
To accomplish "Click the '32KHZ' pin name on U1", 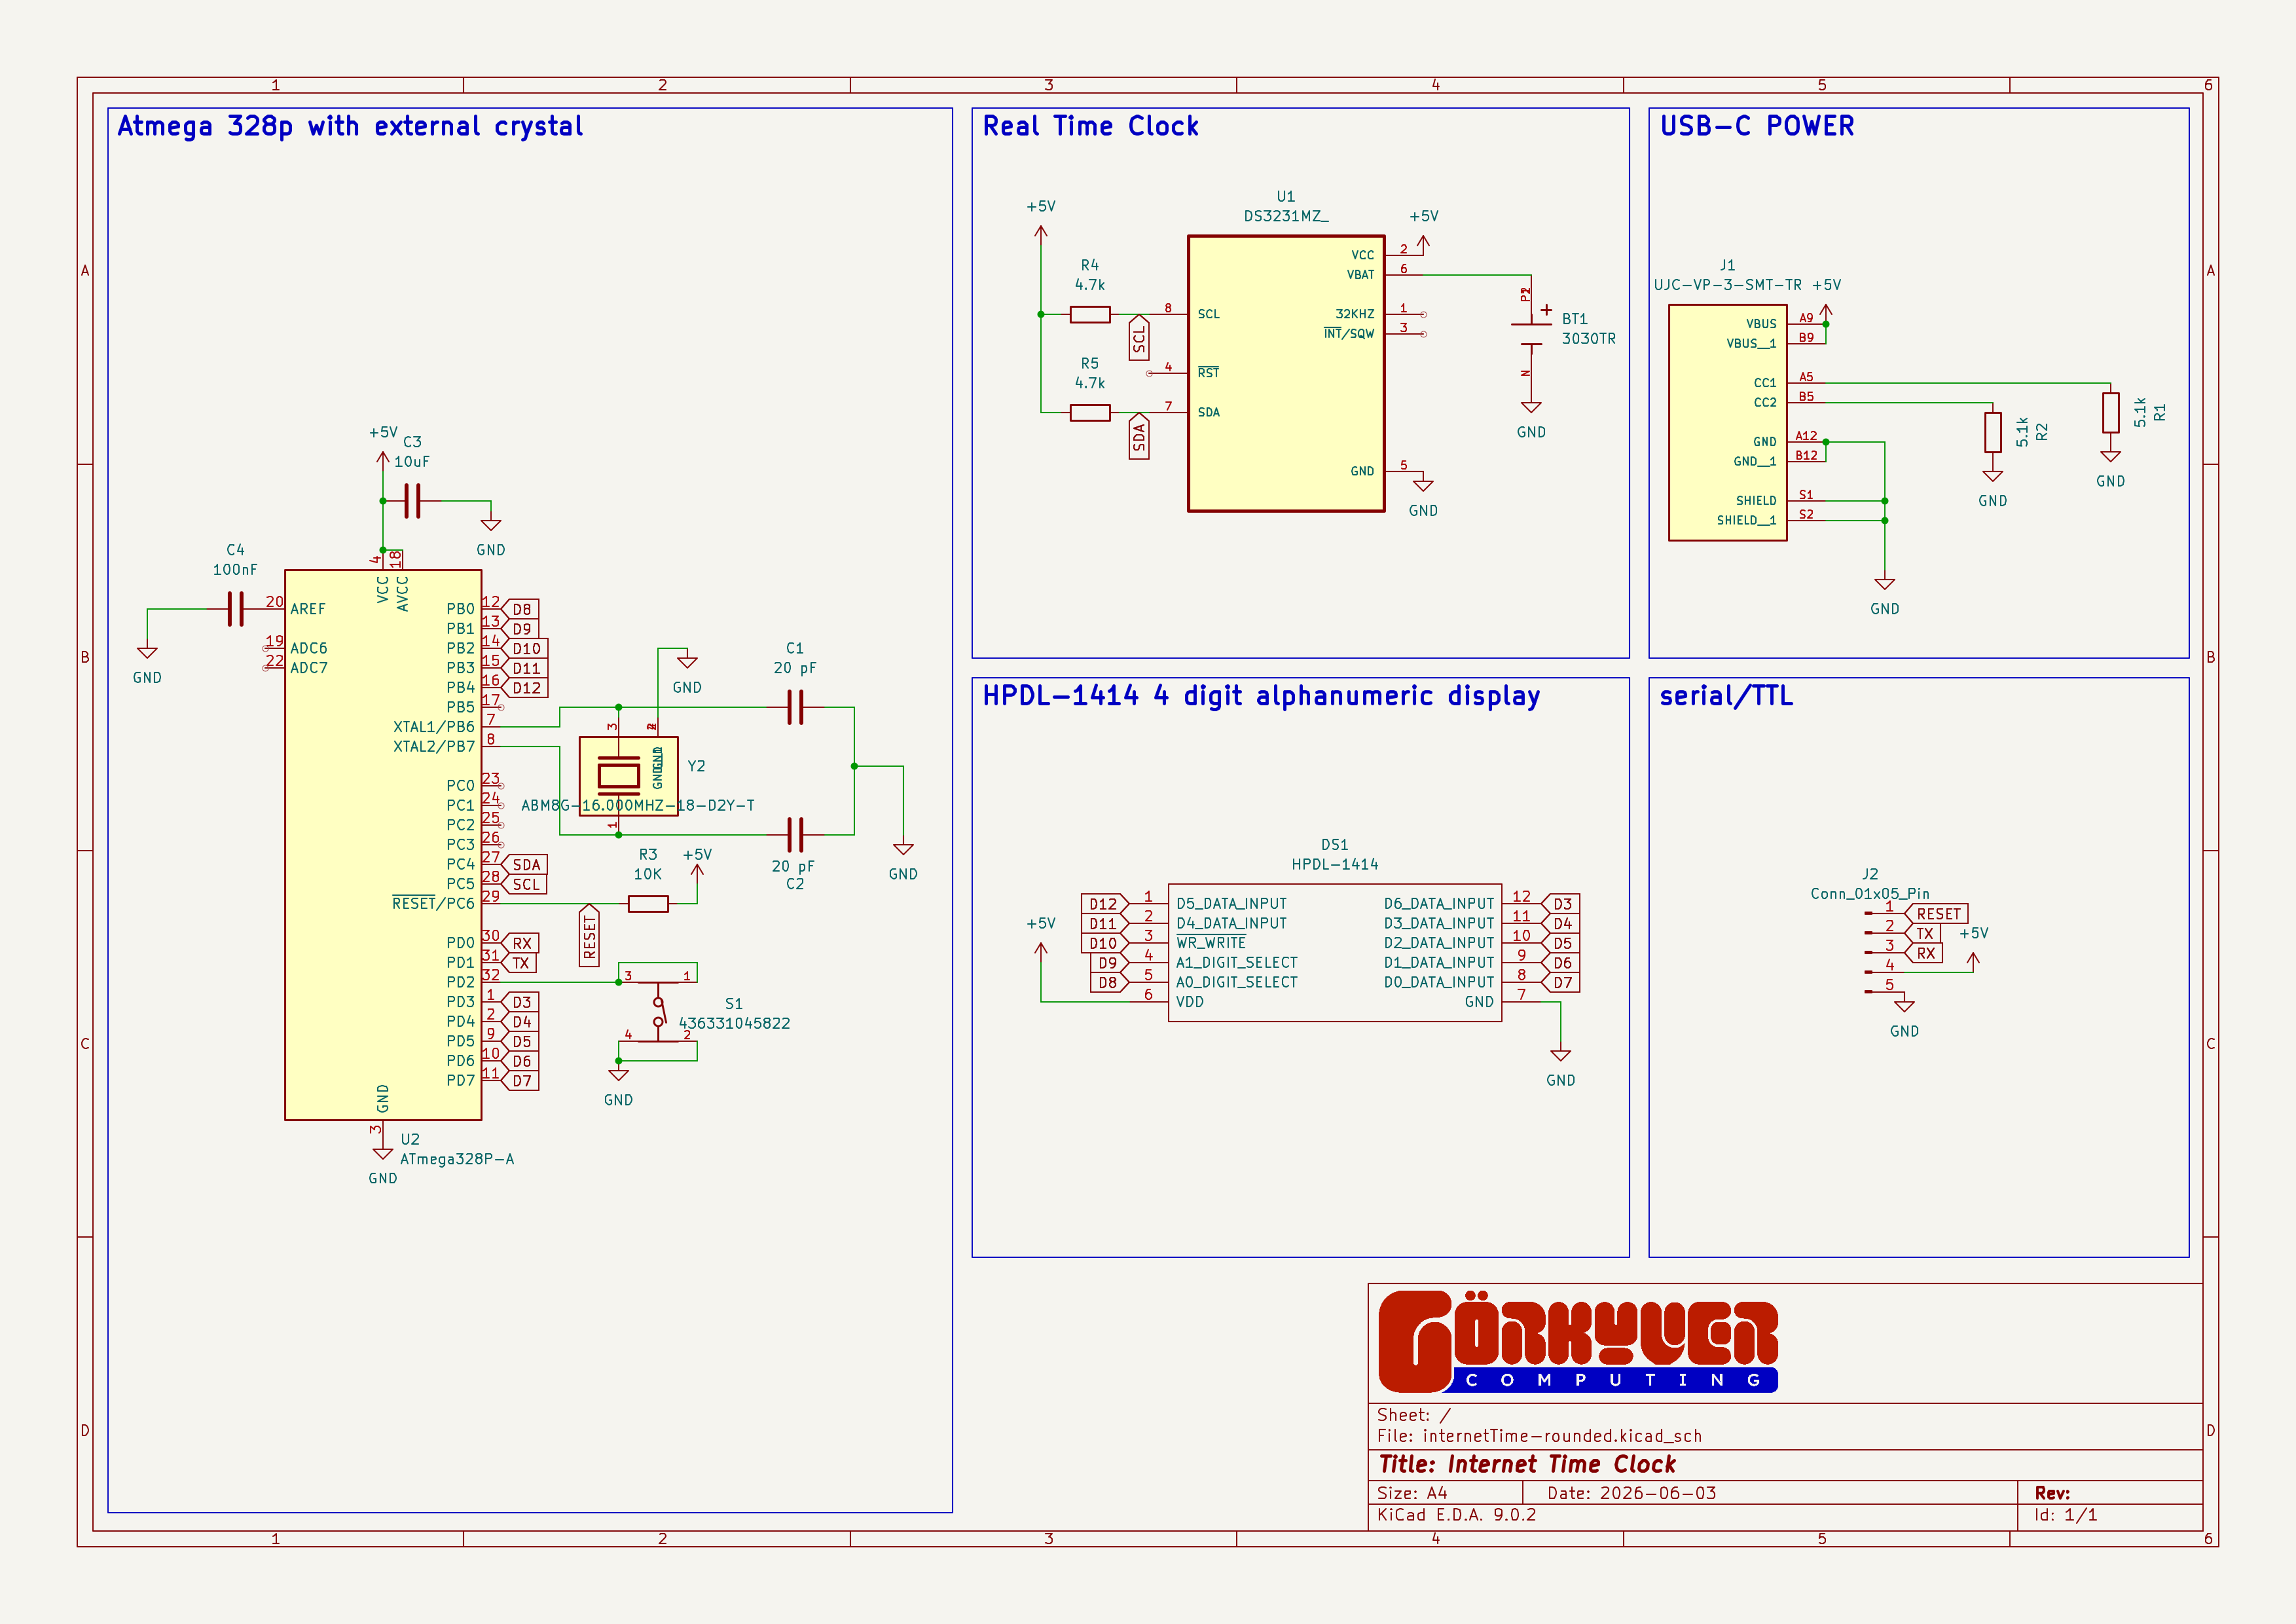I will point(1355,314).
